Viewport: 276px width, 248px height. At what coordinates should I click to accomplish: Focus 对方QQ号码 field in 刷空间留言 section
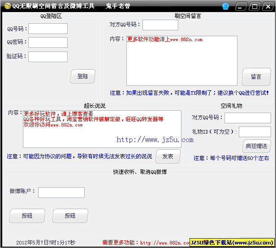click(x=160, y=25)
